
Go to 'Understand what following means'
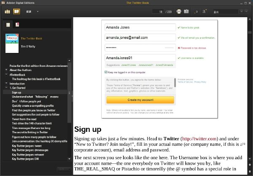[35, 97]
